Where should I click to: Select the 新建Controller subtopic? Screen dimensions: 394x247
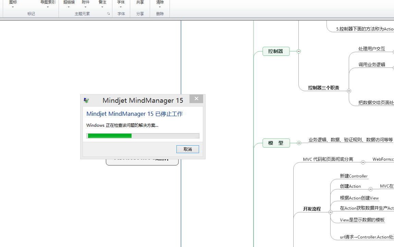(x=354, y=176)
